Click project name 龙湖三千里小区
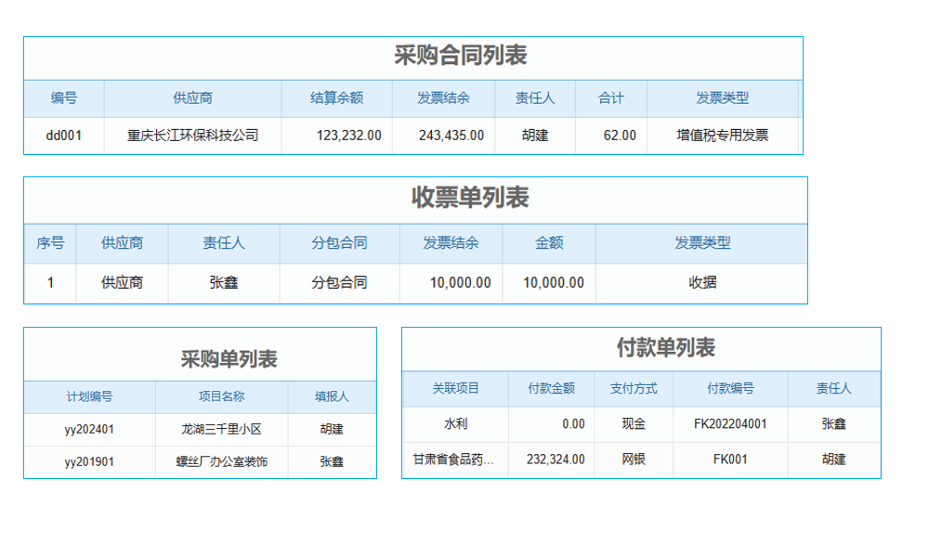The image size is (929, 557). click(220, 429)
